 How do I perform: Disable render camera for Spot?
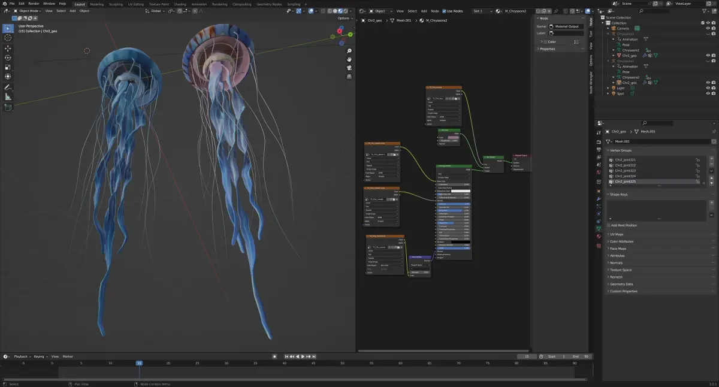(x=713, y=93)
